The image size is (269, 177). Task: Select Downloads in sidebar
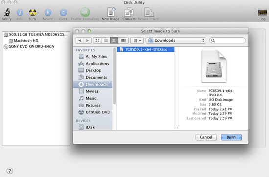(93, 85)
